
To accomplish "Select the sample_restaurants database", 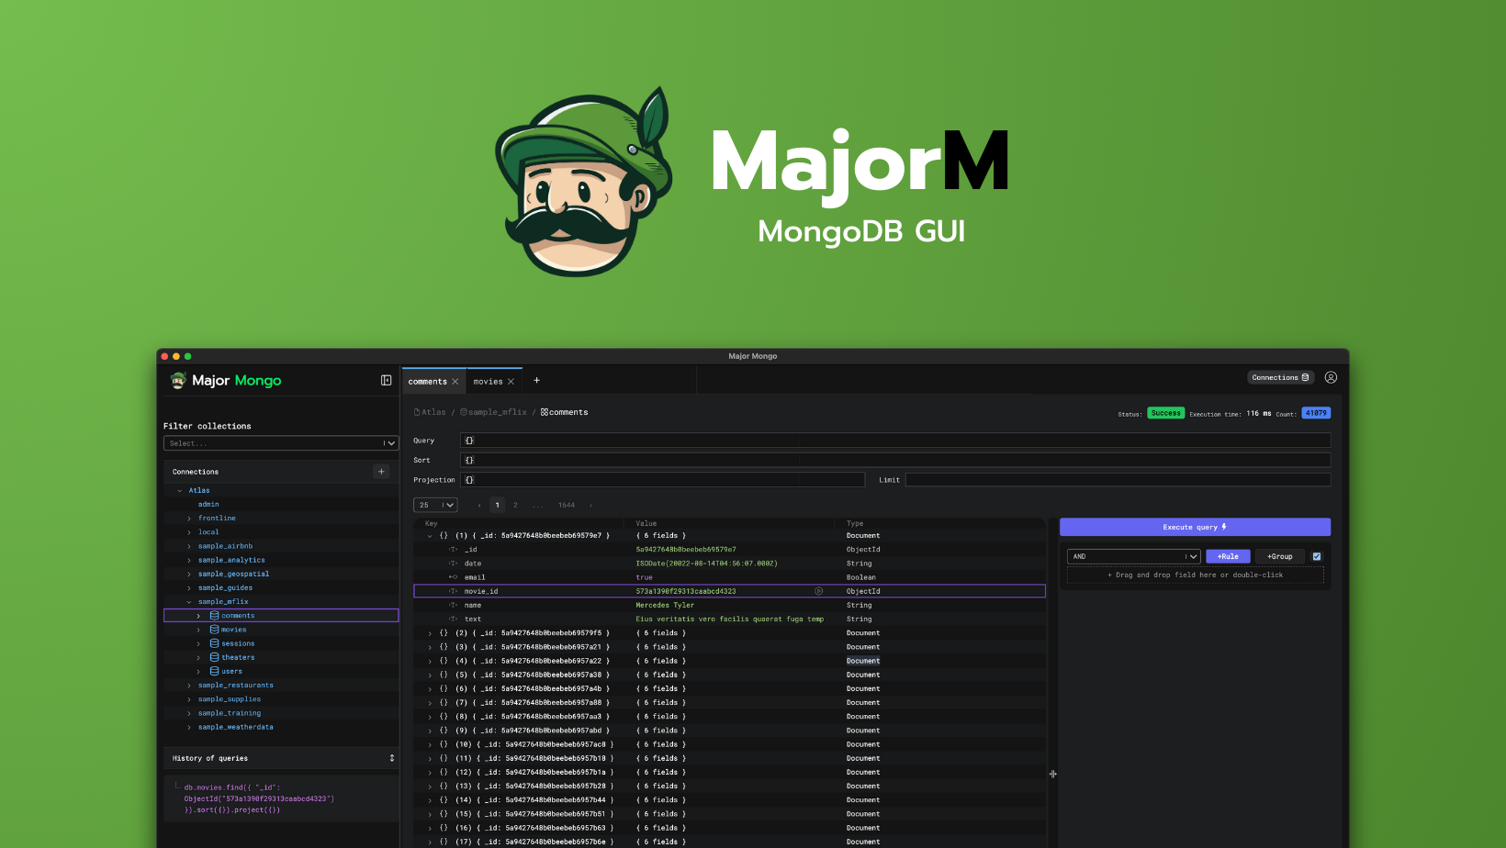I will [x=236, y=686].
